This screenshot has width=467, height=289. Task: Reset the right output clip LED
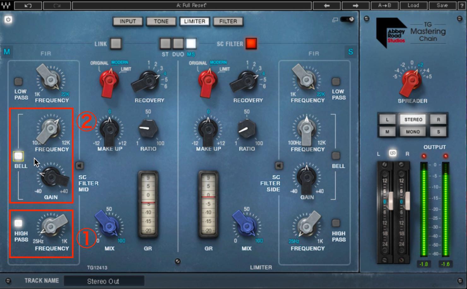(x=446, y=156)
